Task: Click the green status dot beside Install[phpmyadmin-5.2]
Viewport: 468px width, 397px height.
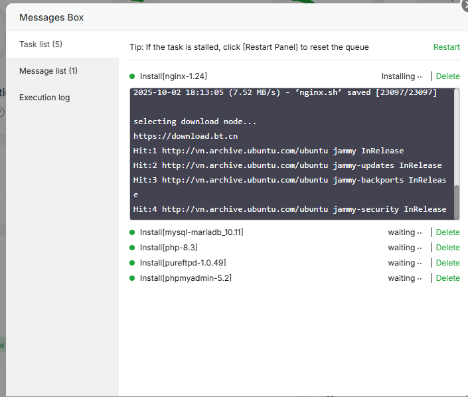Action: (x=132, y=278)
